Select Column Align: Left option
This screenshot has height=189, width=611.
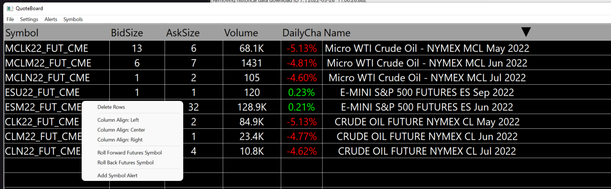pyautogui.click(x=118, y=120)
